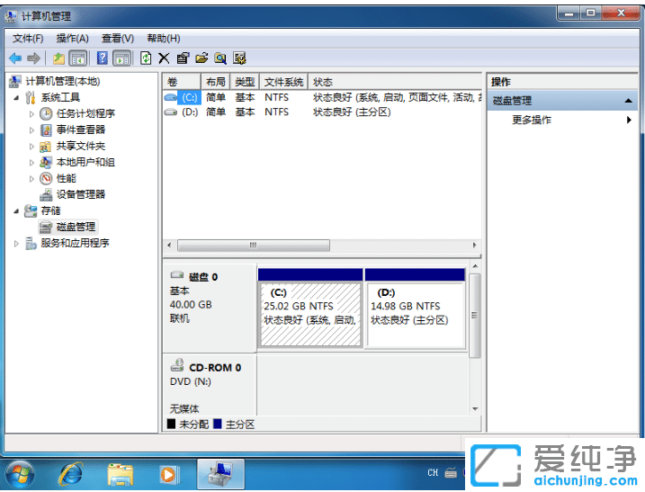Expand the 事件查看器 node arrow

tap(31, 130)
